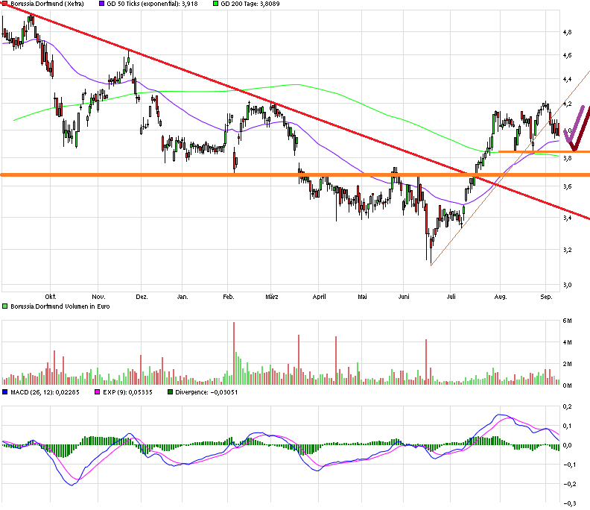Click the 'Juli' month axis label
Viewport: 590px width, 510px height.
pos(451,297)
